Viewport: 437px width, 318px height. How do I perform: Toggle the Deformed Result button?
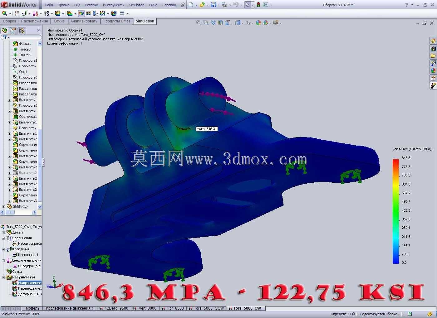click(x=81, y=13)
